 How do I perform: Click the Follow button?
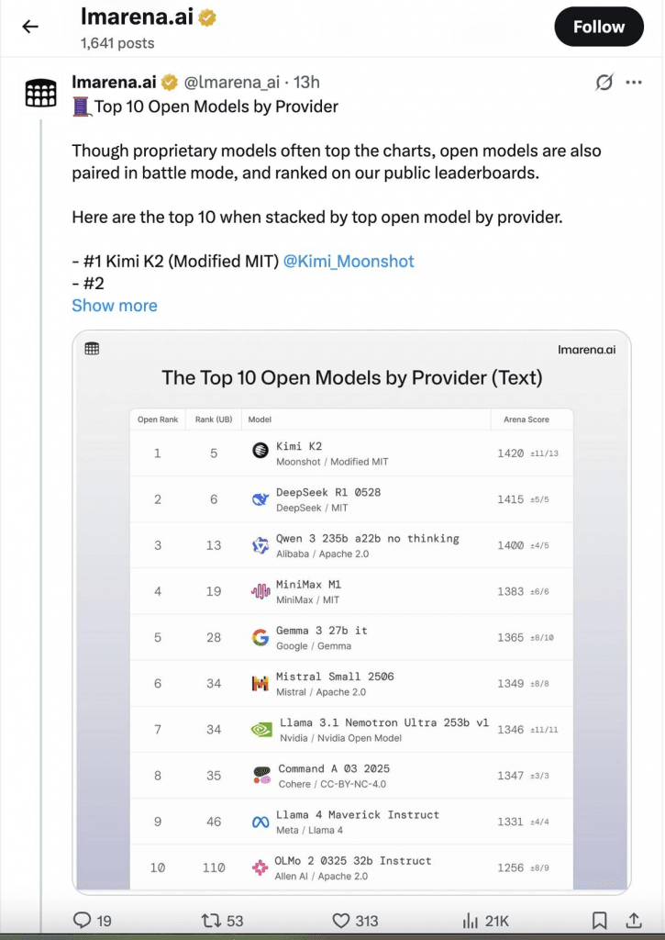tap(599, 27)
